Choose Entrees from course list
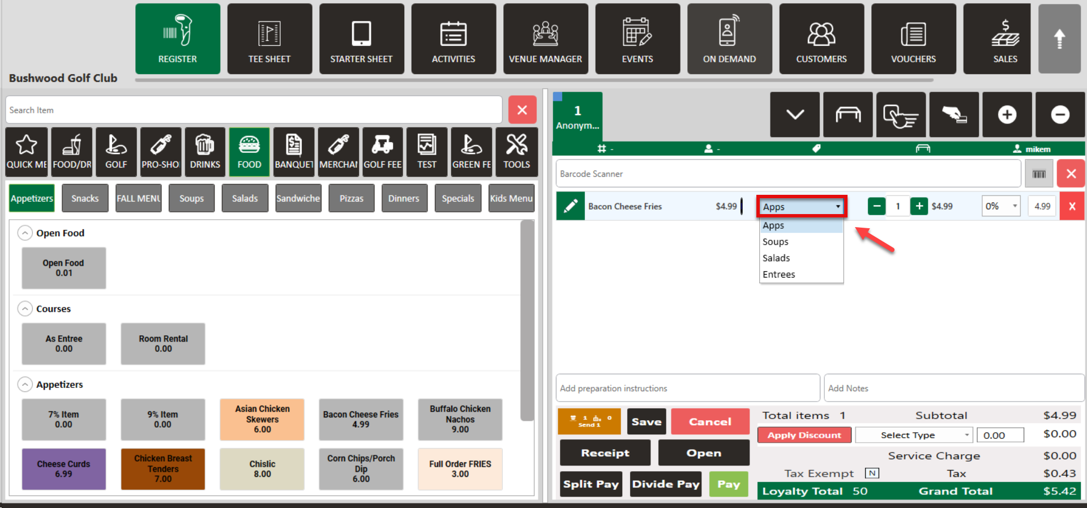 [801, 275]
